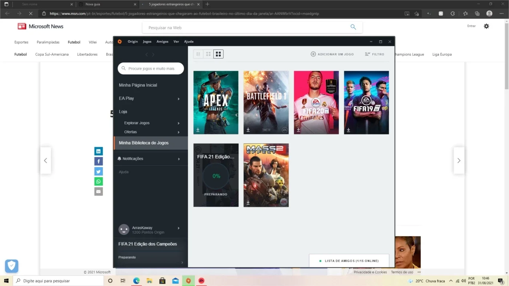Screen dimensions: 509x286
Task: Expand the Ofertas submenu arrow
Action: click(x=179, y=132)
